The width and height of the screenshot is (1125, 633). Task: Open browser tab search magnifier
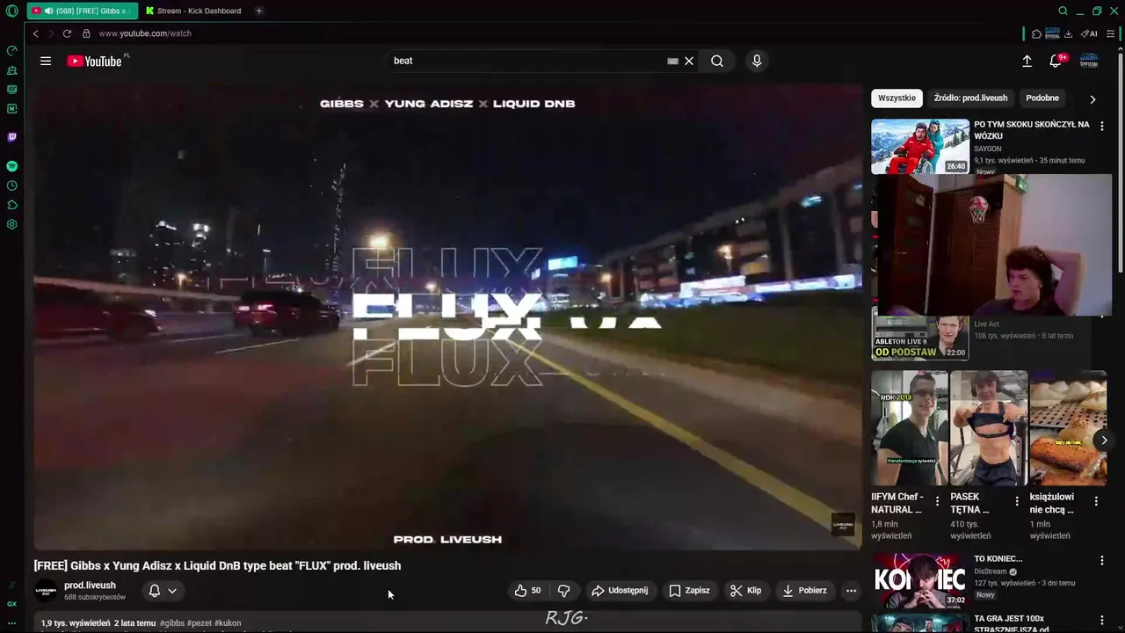pos(1063,11)
